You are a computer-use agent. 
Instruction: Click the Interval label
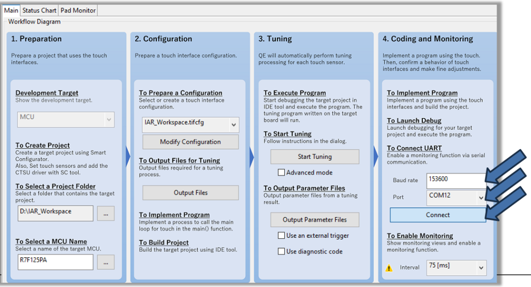click(x=410, y=267)
